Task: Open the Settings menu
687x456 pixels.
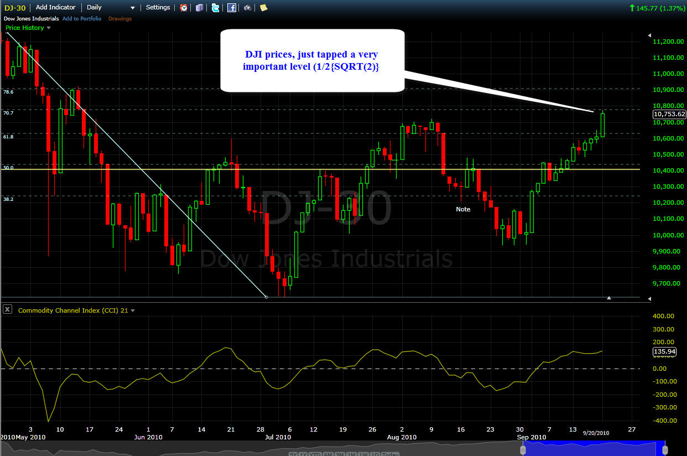Action: click(x=158, y=8)
